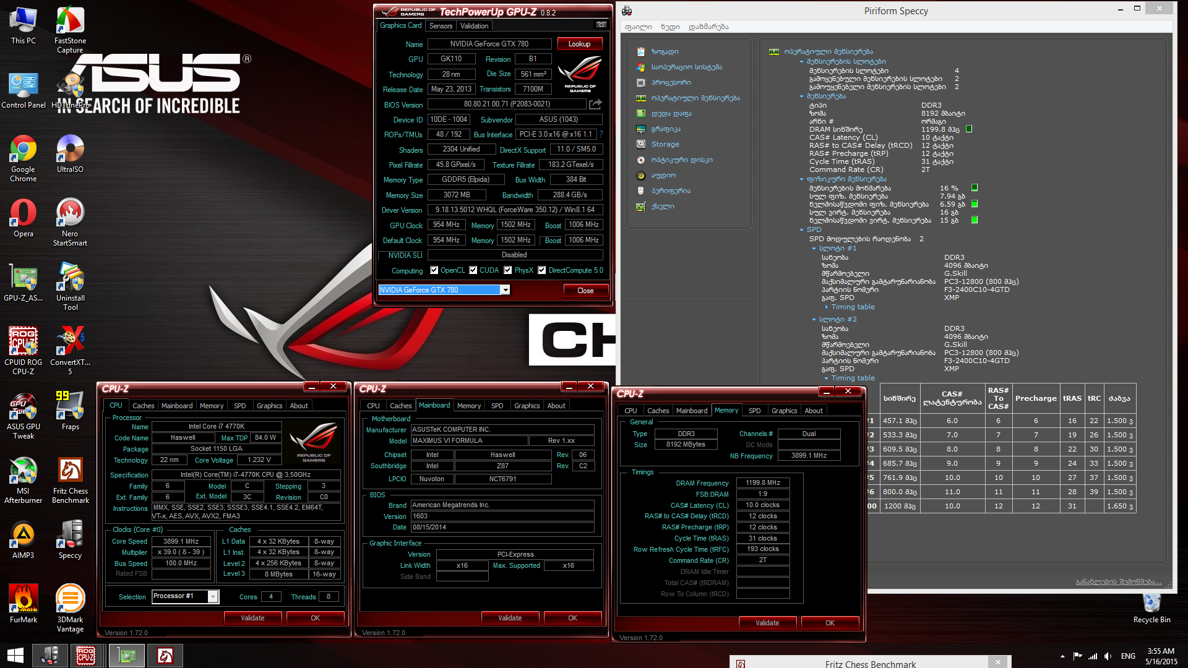Click the volume icon in system tray
Viewport: 1188px width, 668px height.
coord(1108,656)
